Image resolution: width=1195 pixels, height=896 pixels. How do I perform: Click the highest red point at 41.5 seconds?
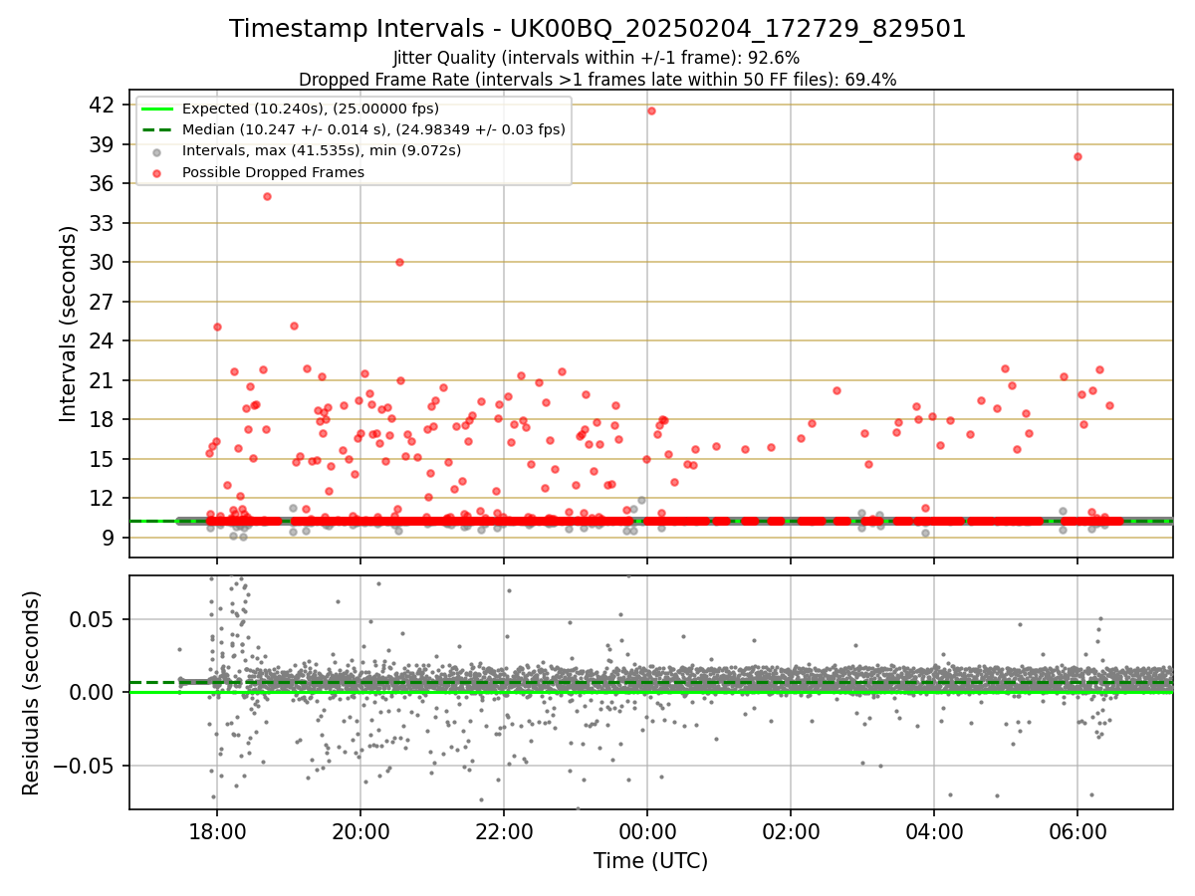click(x=651, y=111)
